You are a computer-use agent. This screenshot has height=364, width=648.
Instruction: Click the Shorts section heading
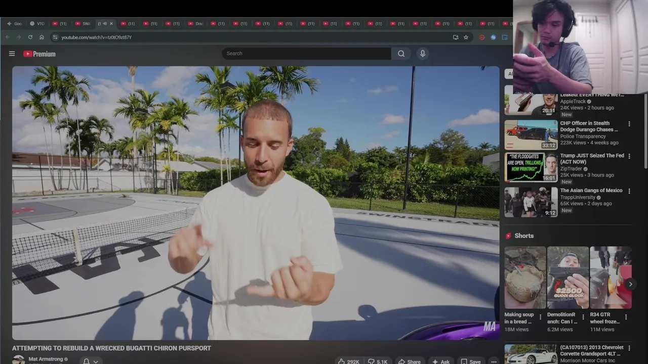point(524,236)
